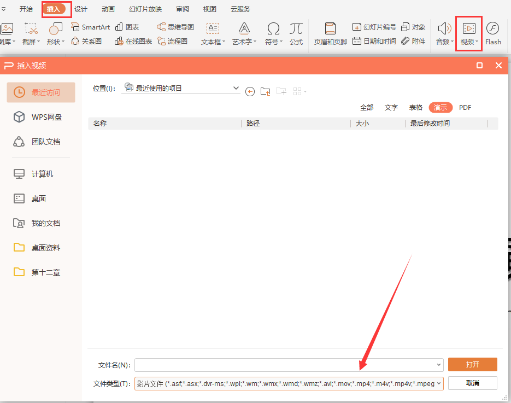Viewport: 511px width, 403px height.
Task: Expand the 位置 location dropdown
Action: click(x=236, y=88)
